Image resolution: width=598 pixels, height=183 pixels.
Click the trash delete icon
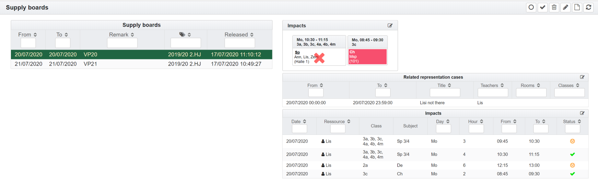554,7
